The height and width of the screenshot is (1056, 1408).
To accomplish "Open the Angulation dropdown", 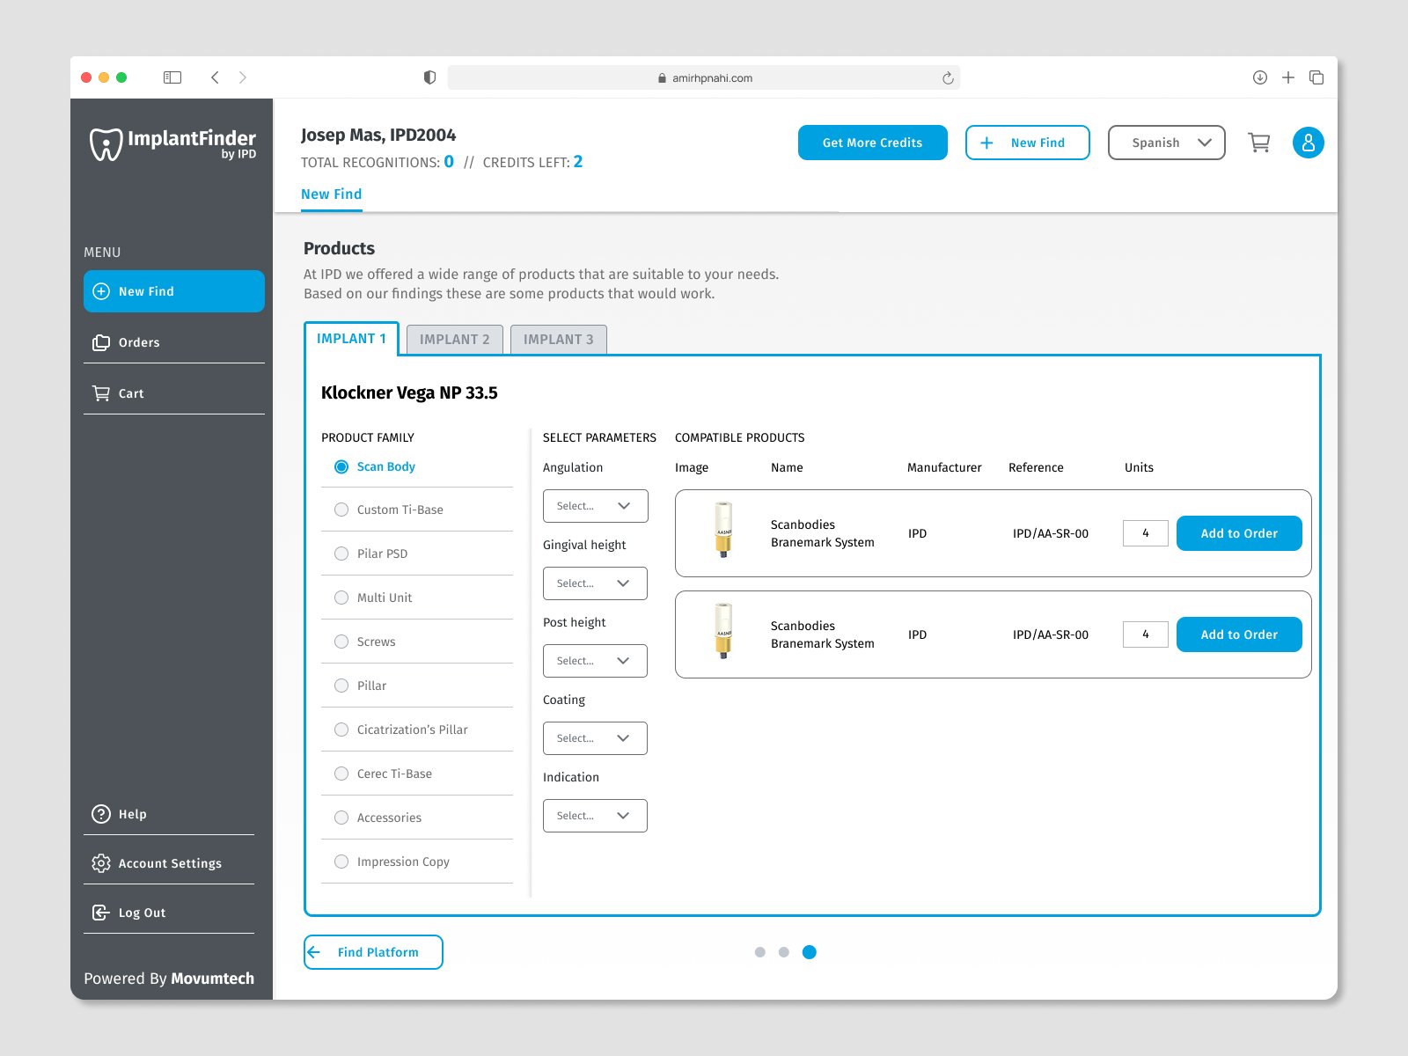I will (595, 506).
